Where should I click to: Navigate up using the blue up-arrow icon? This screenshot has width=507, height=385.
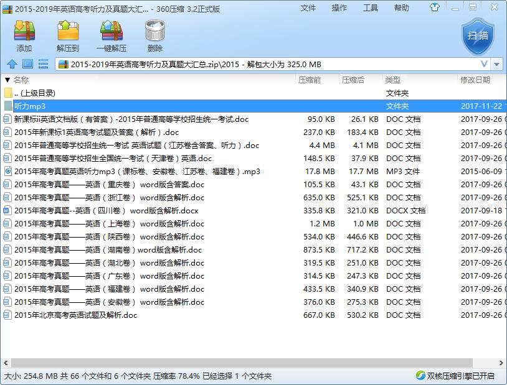(12, 63)
